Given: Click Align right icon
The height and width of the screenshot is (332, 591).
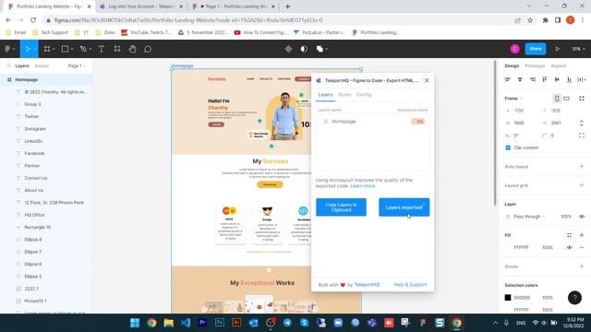Looking at the screenshot, I should (532, 79).
